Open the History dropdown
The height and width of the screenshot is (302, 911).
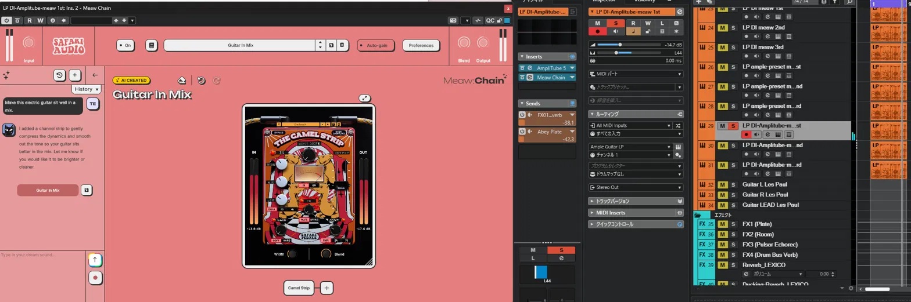(x=86, y=89)
